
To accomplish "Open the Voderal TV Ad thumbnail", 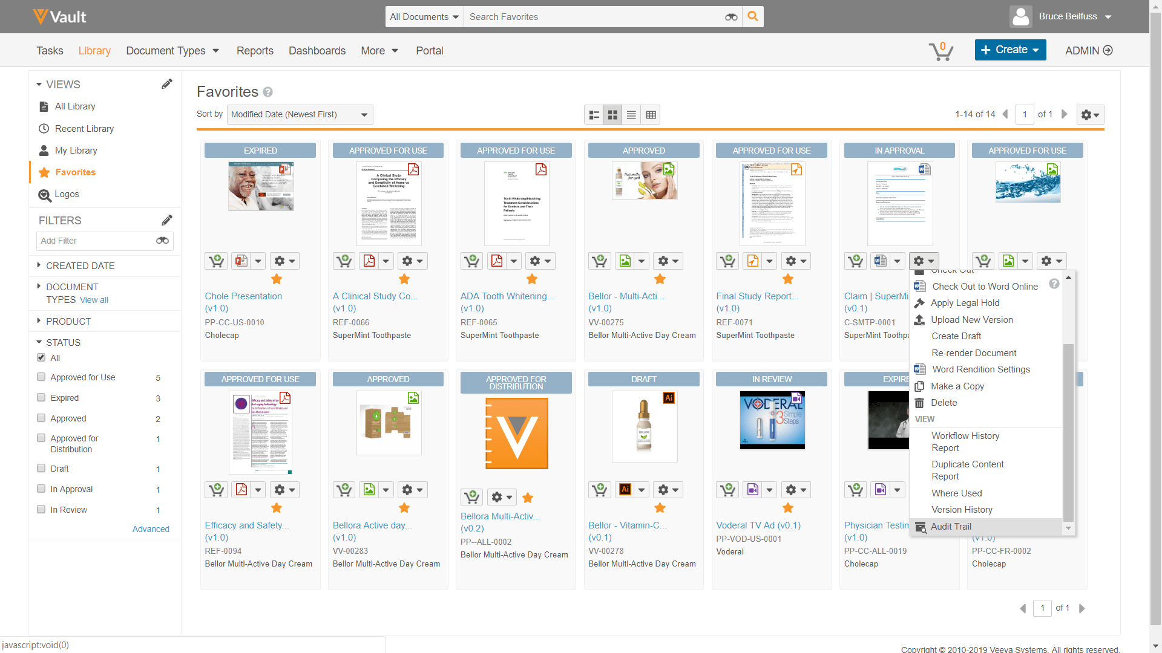I will click(x=772, y=420).
